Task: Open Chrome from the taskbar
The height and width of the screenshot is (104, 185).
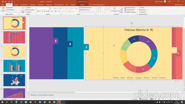Action: tap(49, 102)
